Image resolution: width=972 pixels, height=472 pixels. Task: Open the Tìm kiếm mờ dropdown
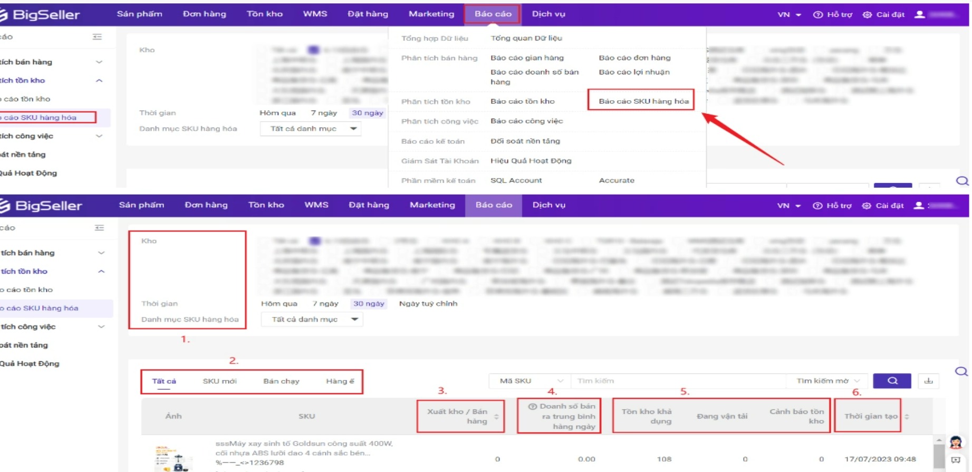(827, 381)
